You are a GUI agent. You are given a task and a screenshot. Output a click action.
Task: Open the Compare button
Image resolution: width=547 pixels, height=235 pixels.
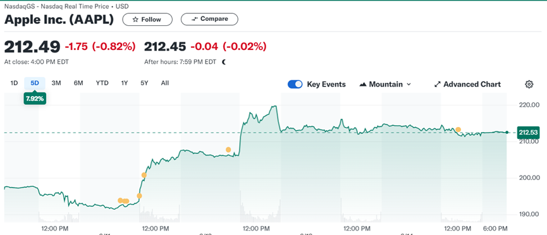coord(209,19)
